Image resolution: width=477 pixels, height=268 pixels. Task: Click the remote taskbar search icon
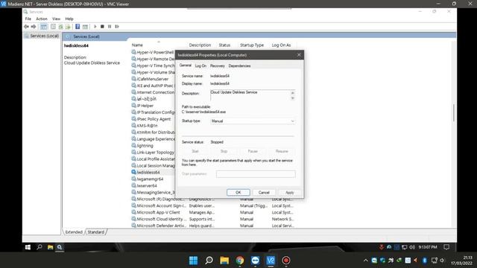click(40, 247)
